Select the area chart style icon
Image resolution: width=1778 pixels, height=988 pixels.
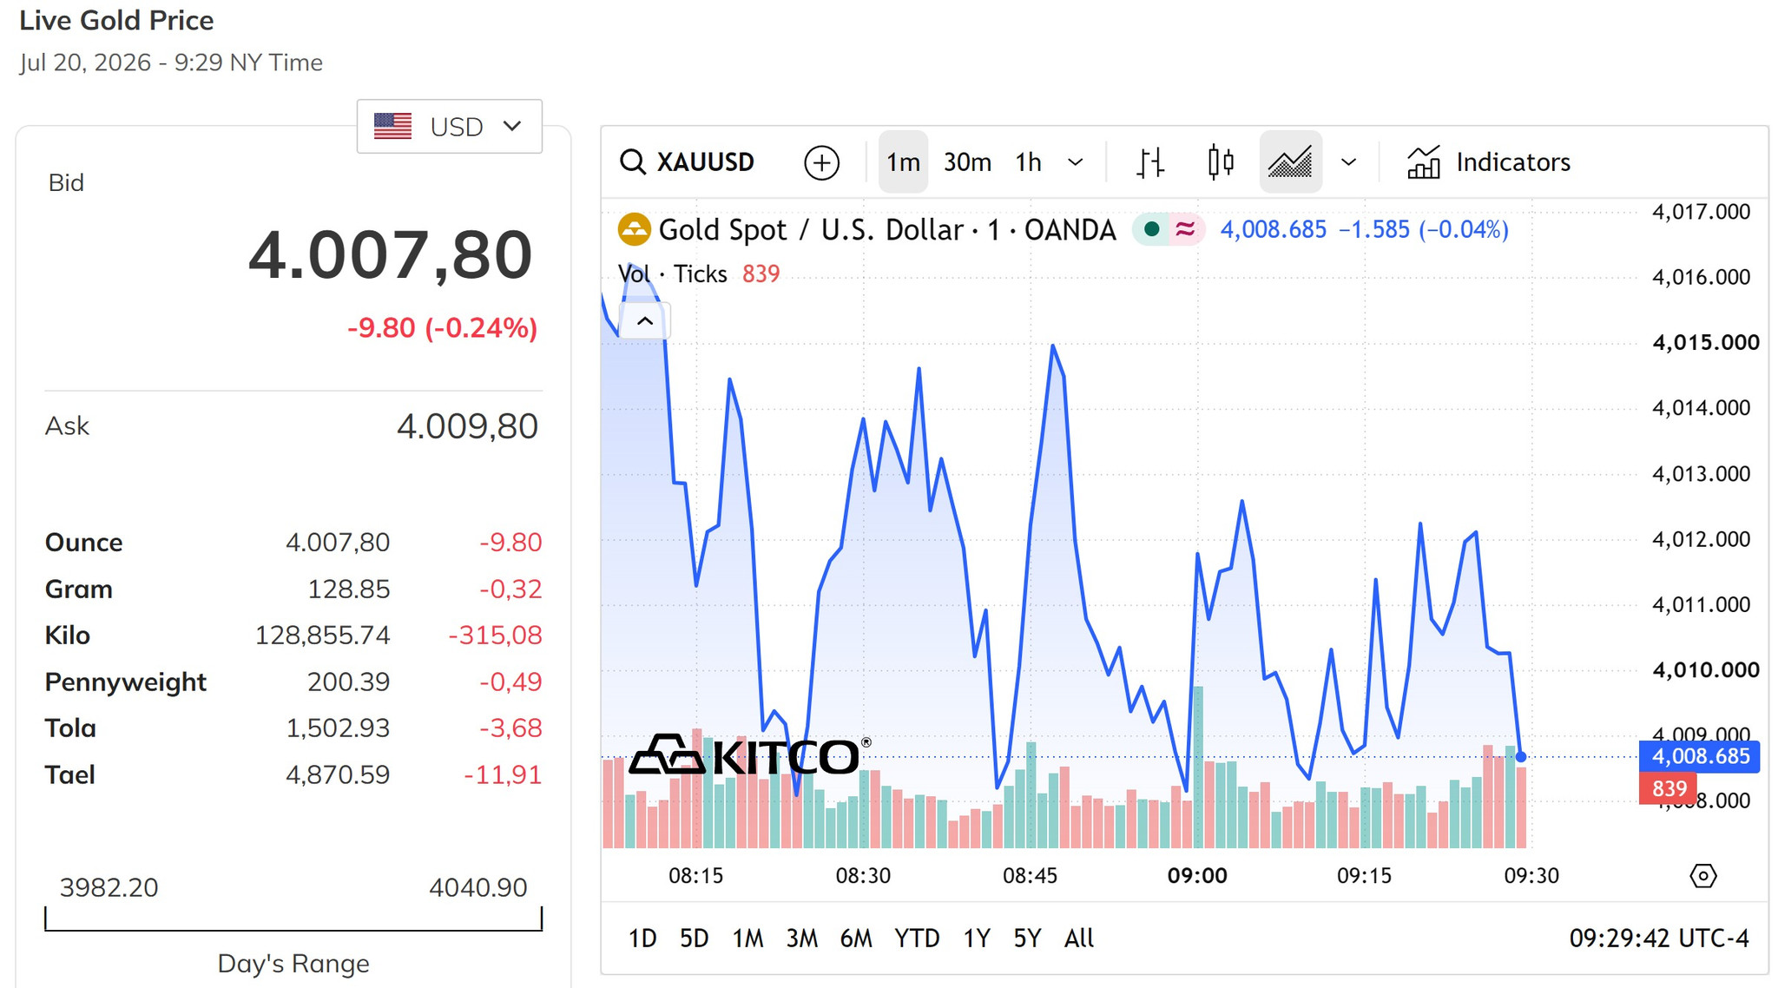coord(1290,162)
